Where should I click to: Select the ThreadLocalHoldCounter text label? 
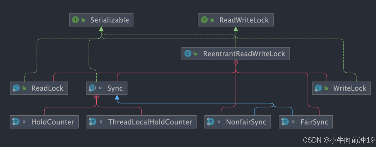[x=150, y=122]
